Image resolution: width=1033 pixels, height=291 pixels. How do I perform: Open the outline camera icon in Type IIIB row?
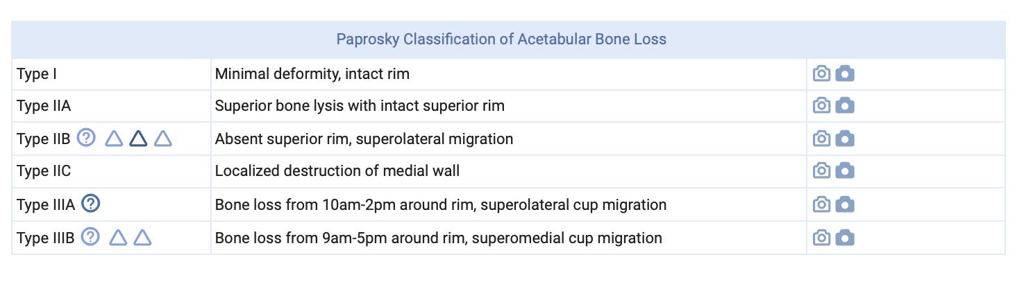[x=821, y=238]
